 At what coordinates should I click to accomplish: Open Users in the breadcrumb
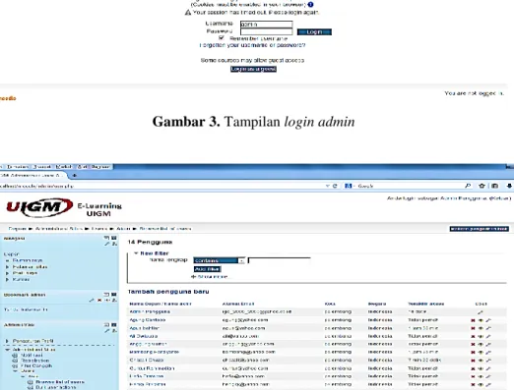tap(99, 229)
